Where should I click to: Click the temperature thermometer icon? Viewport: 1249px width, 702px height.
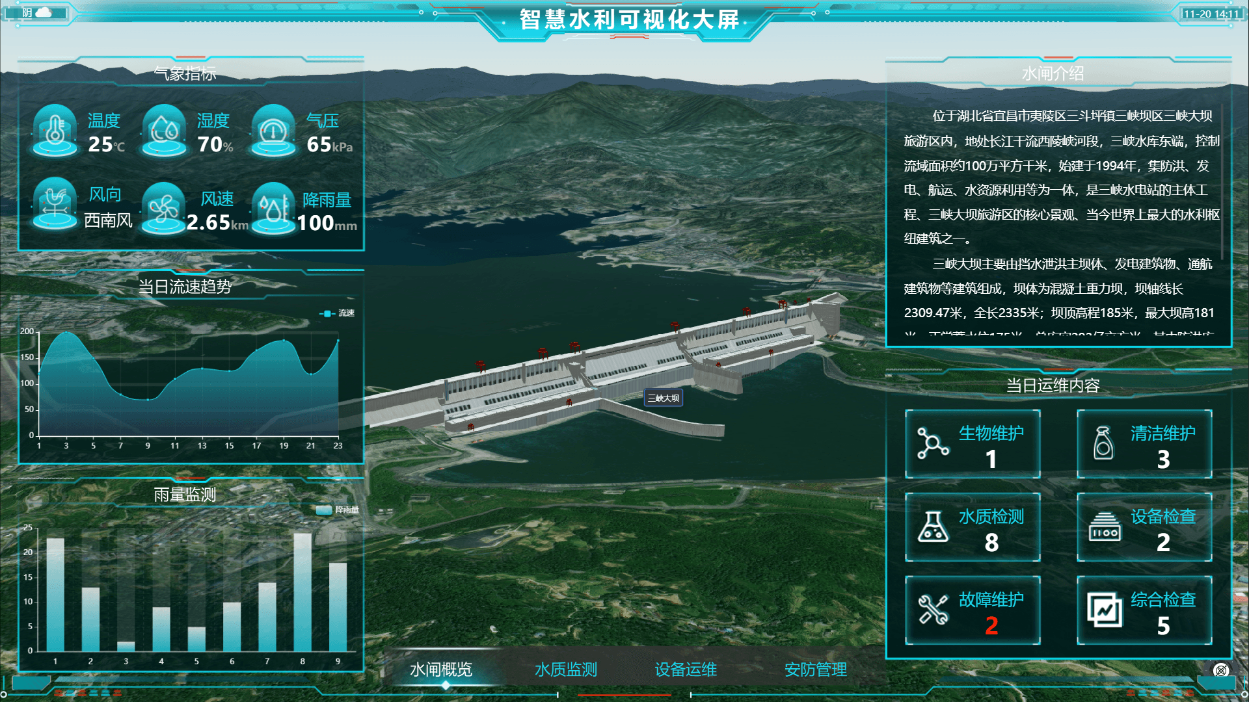[55, 131]
